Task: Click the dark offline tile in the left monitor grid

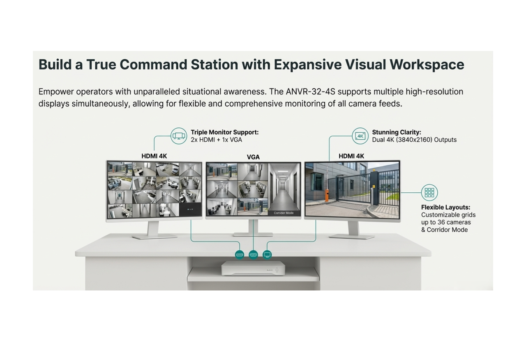Action: (x=190, y=210)
